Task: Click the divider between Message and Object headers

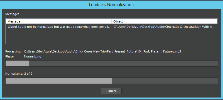Action: (112, 21)
